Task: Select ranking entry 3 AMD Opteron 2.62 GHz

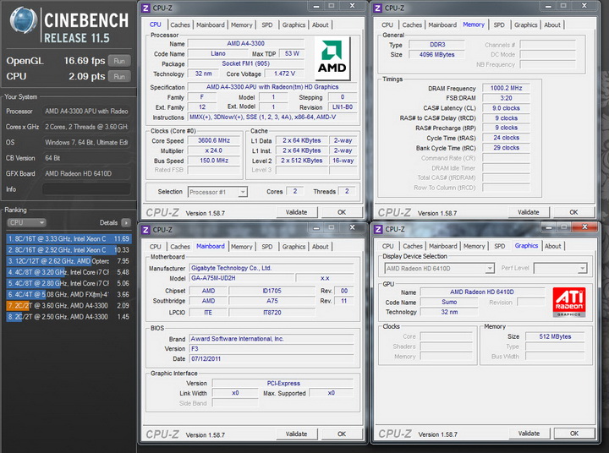Action: [69, 261]
